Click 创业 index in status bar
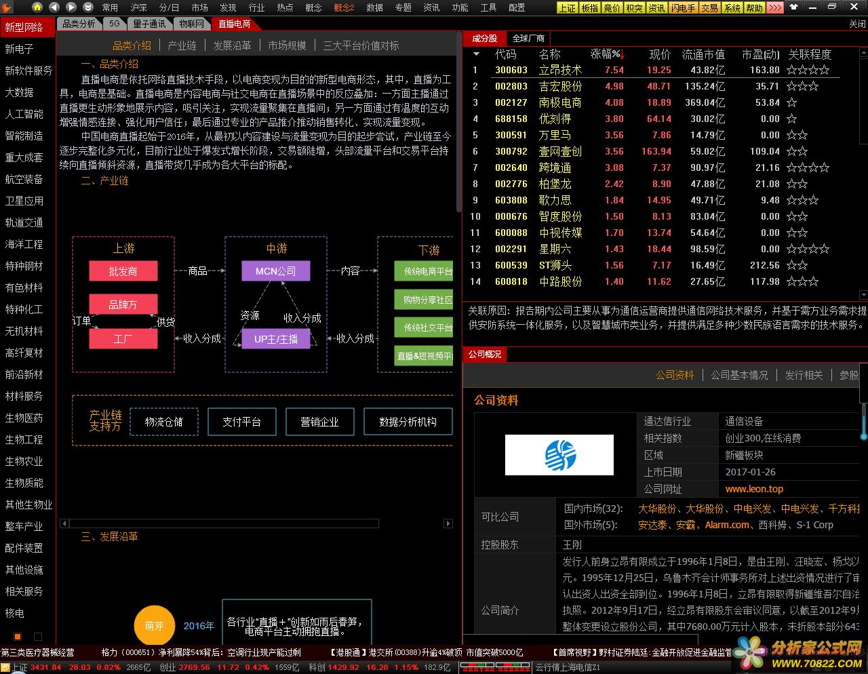The width and height of the screenshot is (868, 674). click(x=167, y=668)
